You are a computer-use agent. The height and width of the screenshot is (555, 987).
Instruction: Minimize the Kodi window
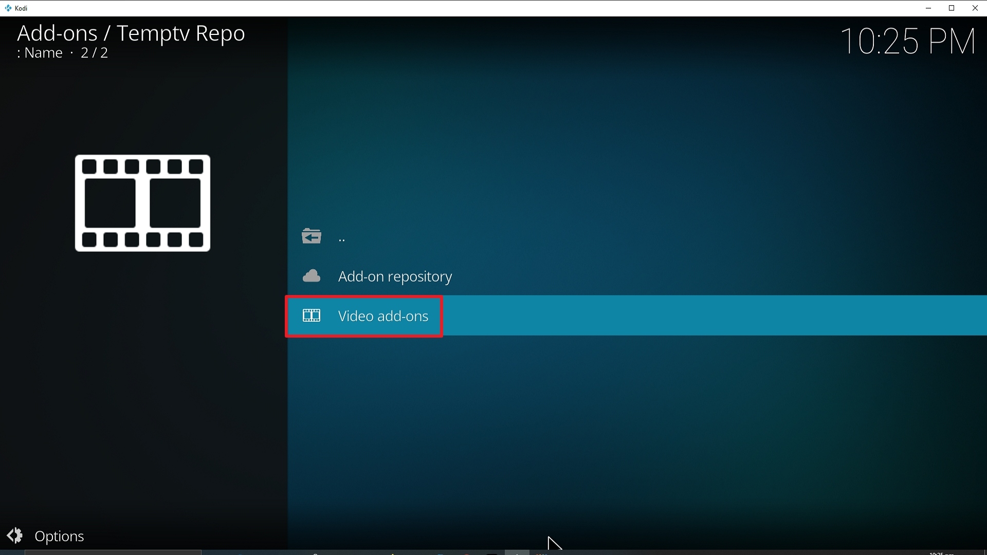[x=928, y=8]
